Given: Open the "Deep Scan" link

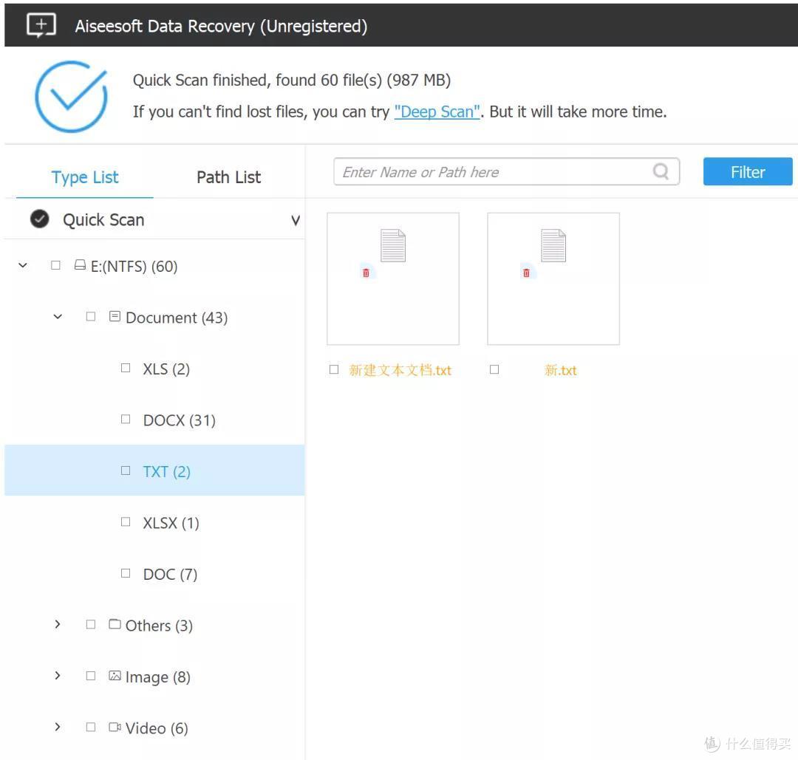Looking at the screenshot, I should (437, 112).
